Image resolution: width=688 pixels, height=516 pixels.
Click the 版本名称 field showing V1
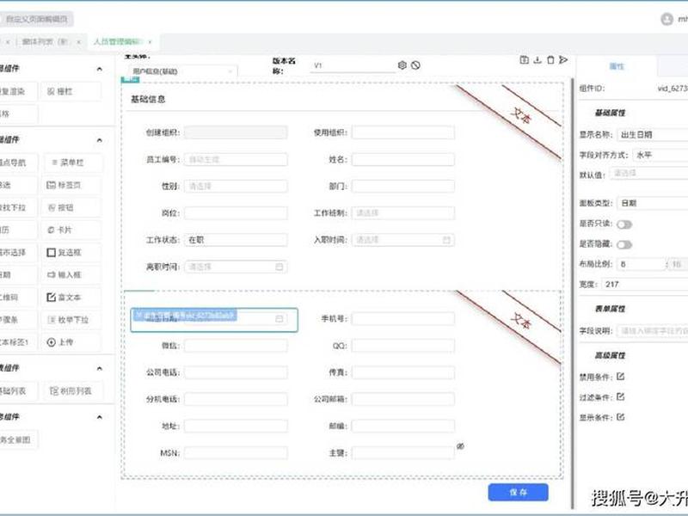(x=353, y=65)
